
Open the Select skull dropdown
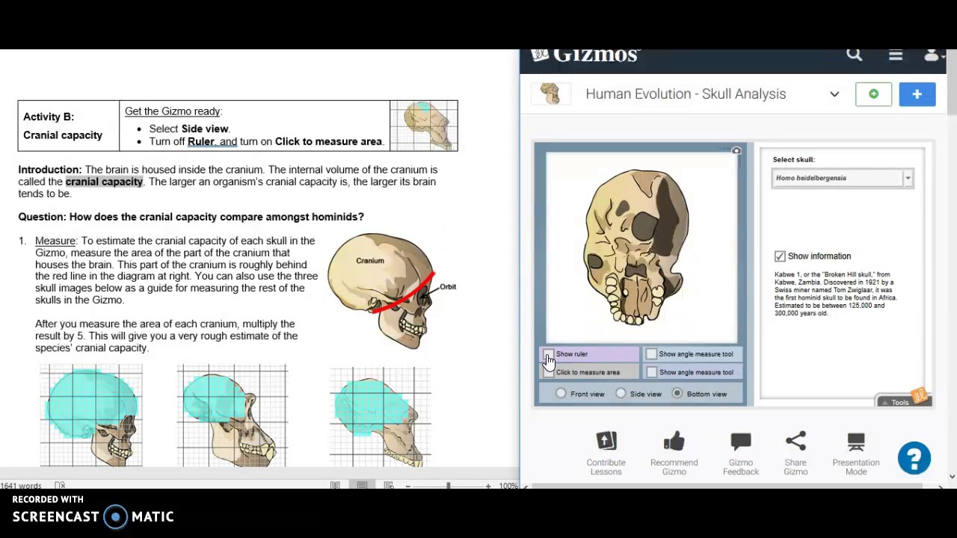tap(843, 178)
